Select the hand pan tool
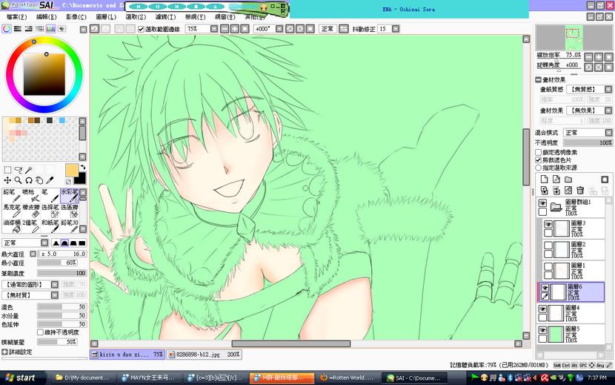Viewport: 615px width, 385px height. 39,180
